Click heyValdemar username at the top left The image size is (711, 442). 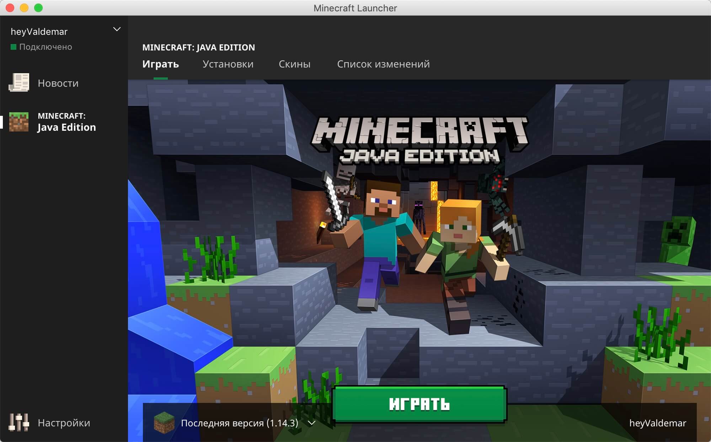point(39,32)
